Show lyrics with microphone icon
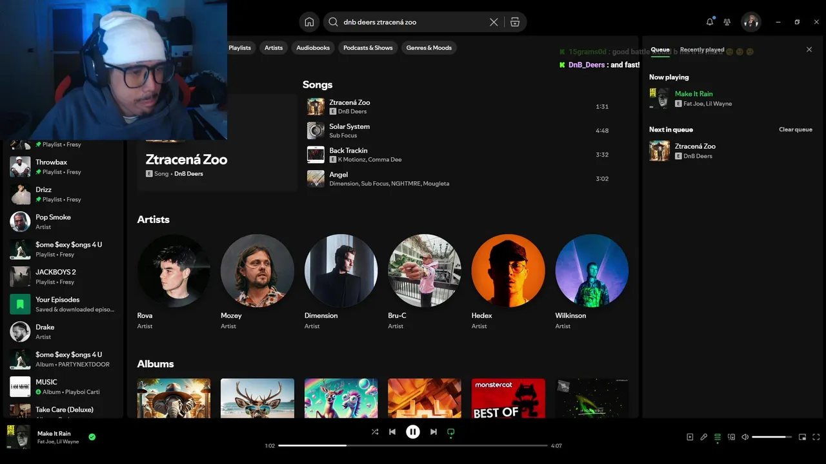The image size is (826, 464). pyautogui.click(x=704, y=437)
